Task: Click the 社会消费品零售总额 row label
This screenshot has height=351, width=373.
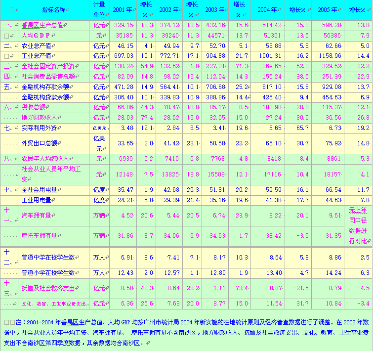Action: 48,77
